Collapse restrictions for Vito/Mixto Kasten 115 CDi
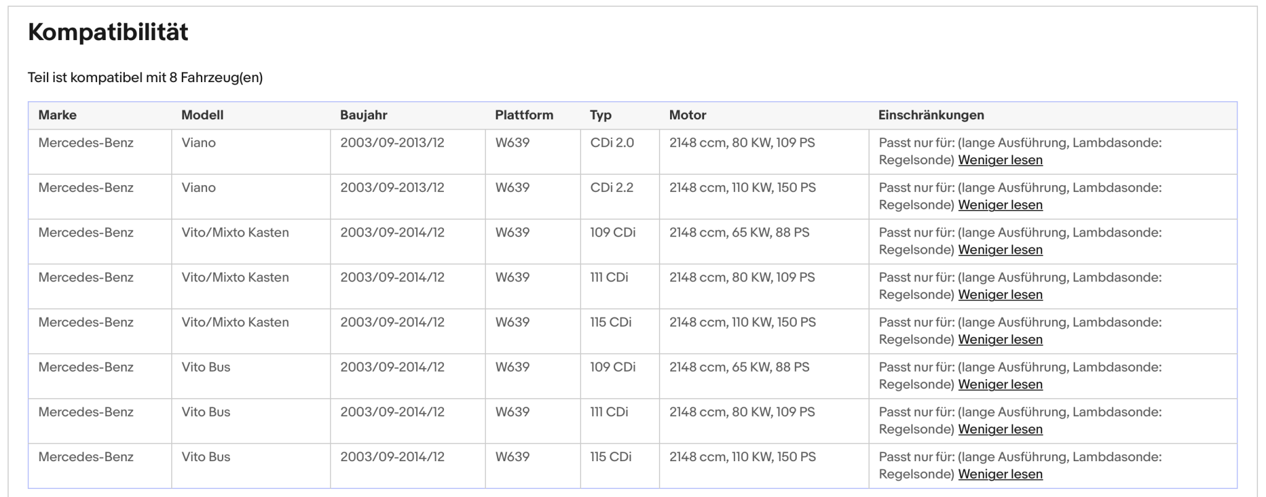The image size is (1266, 497). point(1000,340)
